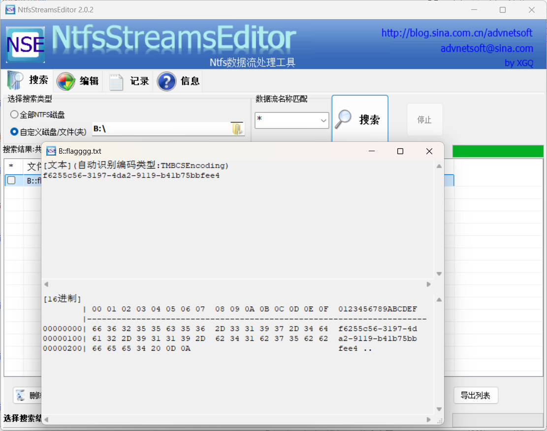Click the 导出列表 button
Screen dimensions: 547x431
[475, 395]
